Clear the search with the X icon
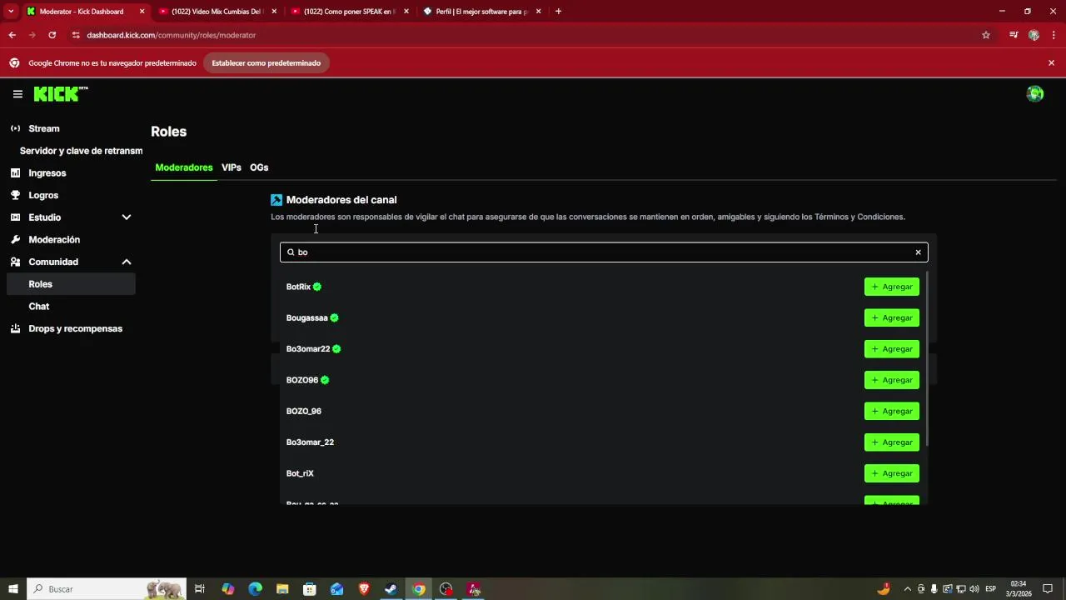 tap(919, 252)
